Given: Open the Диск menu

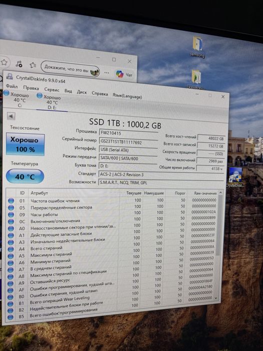Looking at the screenshot, I should tap(82, 92).
